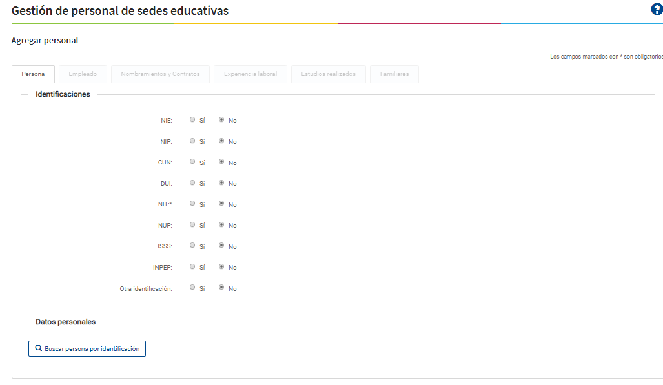The height and width of the screenshot is (385, 663).
Task: Pick Sí for NUP
Action: click(x=192, y=224)
